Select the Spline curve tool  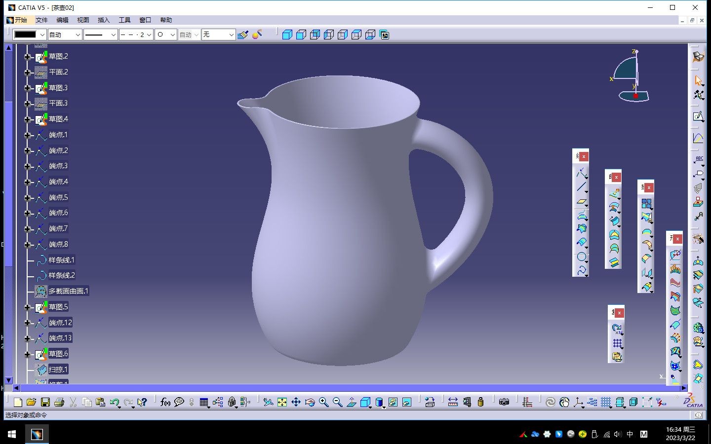point(581,270)
